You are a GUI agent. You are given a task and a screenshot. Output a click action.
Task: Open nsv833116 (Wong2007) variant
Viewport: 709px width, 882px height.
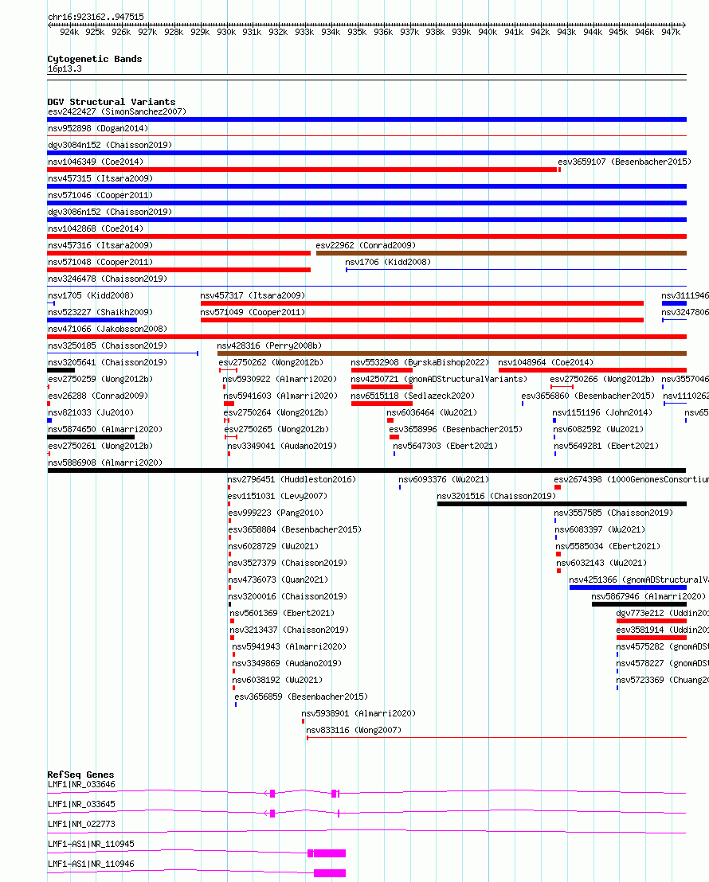pyautogui.click(x=354, y=730)
